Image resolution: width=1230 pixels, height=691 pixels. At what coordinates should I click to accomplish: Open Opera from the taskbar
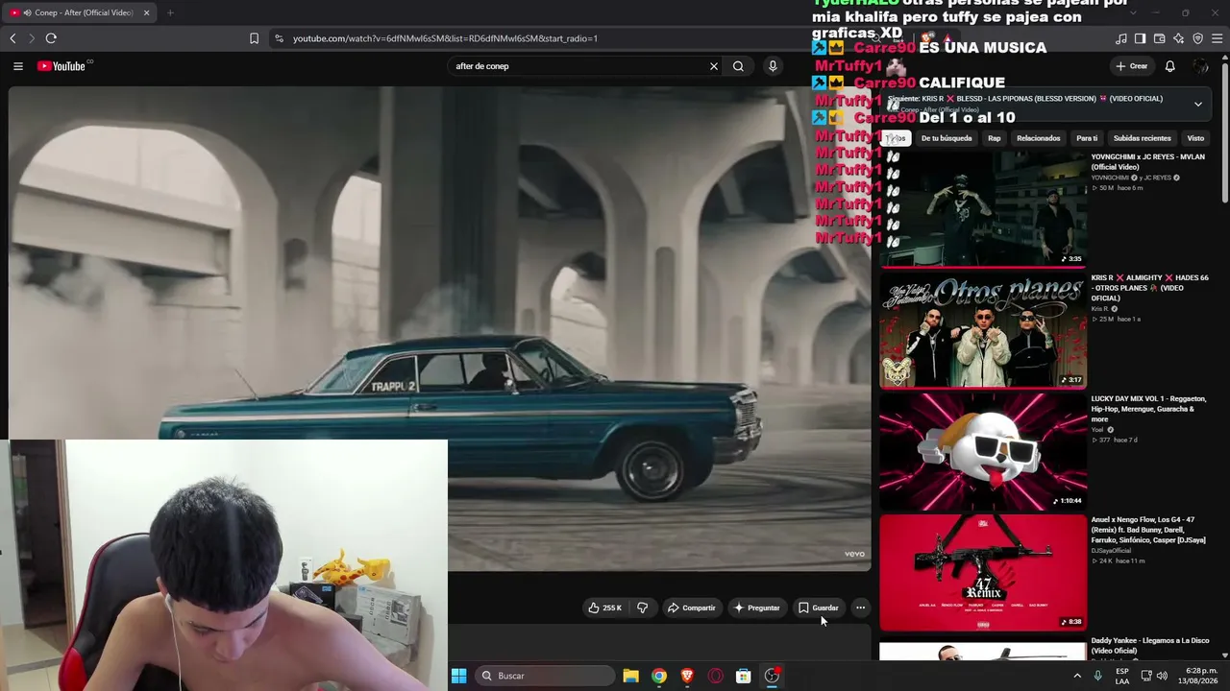(715, 676)
